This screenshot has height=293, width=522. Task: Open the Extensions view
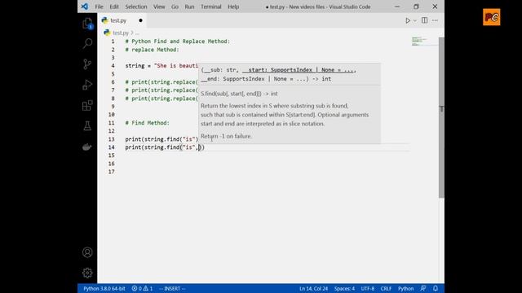pyautogui.click(x=87, y=106)
